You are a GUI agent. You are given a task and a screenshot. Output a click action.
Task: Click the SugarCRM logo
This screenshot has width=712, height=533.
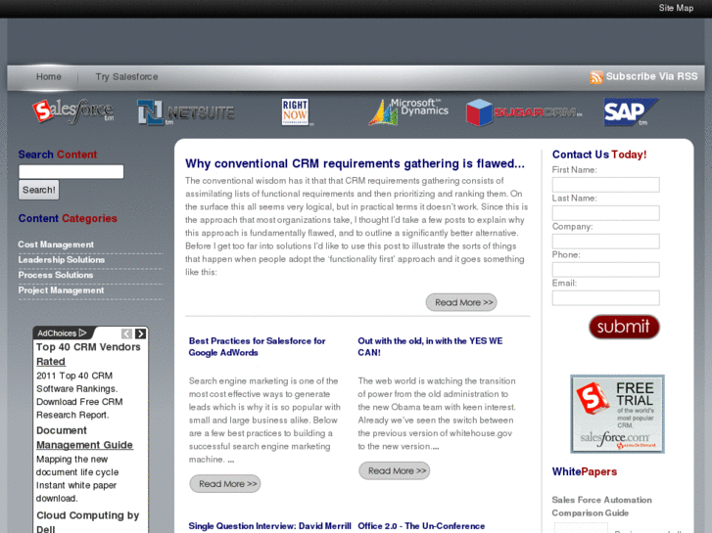(x=524, y=112)
